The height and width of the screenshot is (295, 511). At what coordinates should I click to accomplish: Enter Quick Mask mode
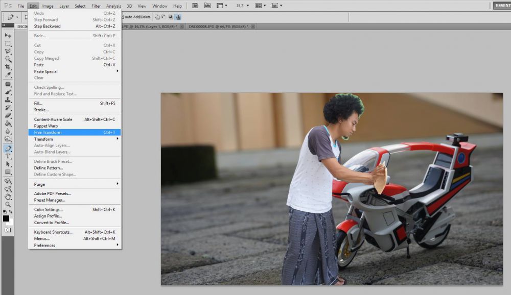[x=8, y=231]
